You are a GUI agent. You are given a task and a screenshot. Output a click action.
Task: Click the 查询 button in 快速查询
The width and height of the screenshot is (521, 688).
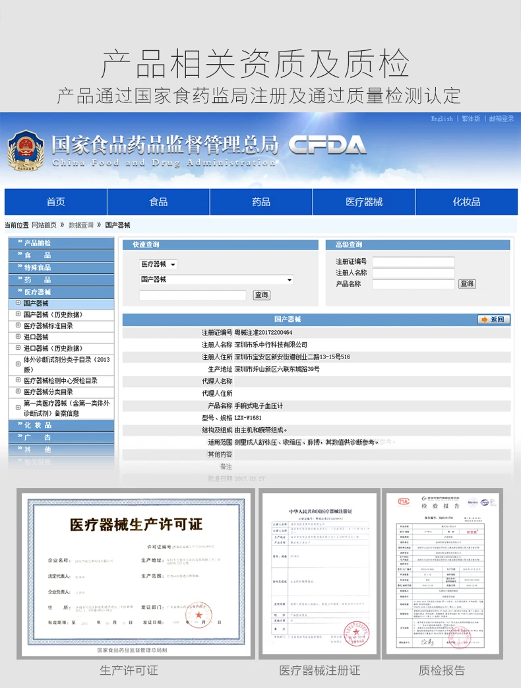(x=262, y=295)
